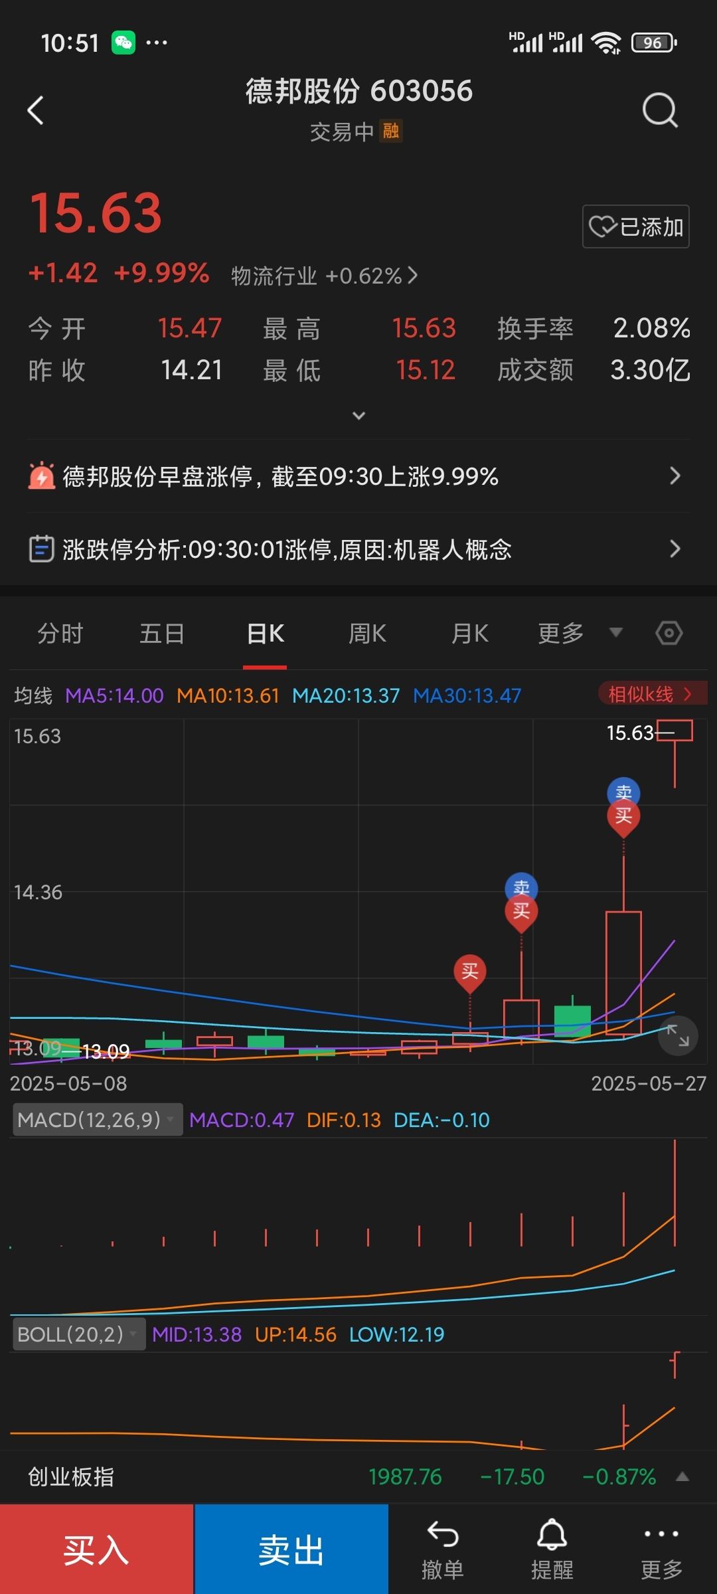The height and width of the screenshot is (1594, 717).
Task: Tap the 2025-05-27 date label
Action: [649, 1083]
